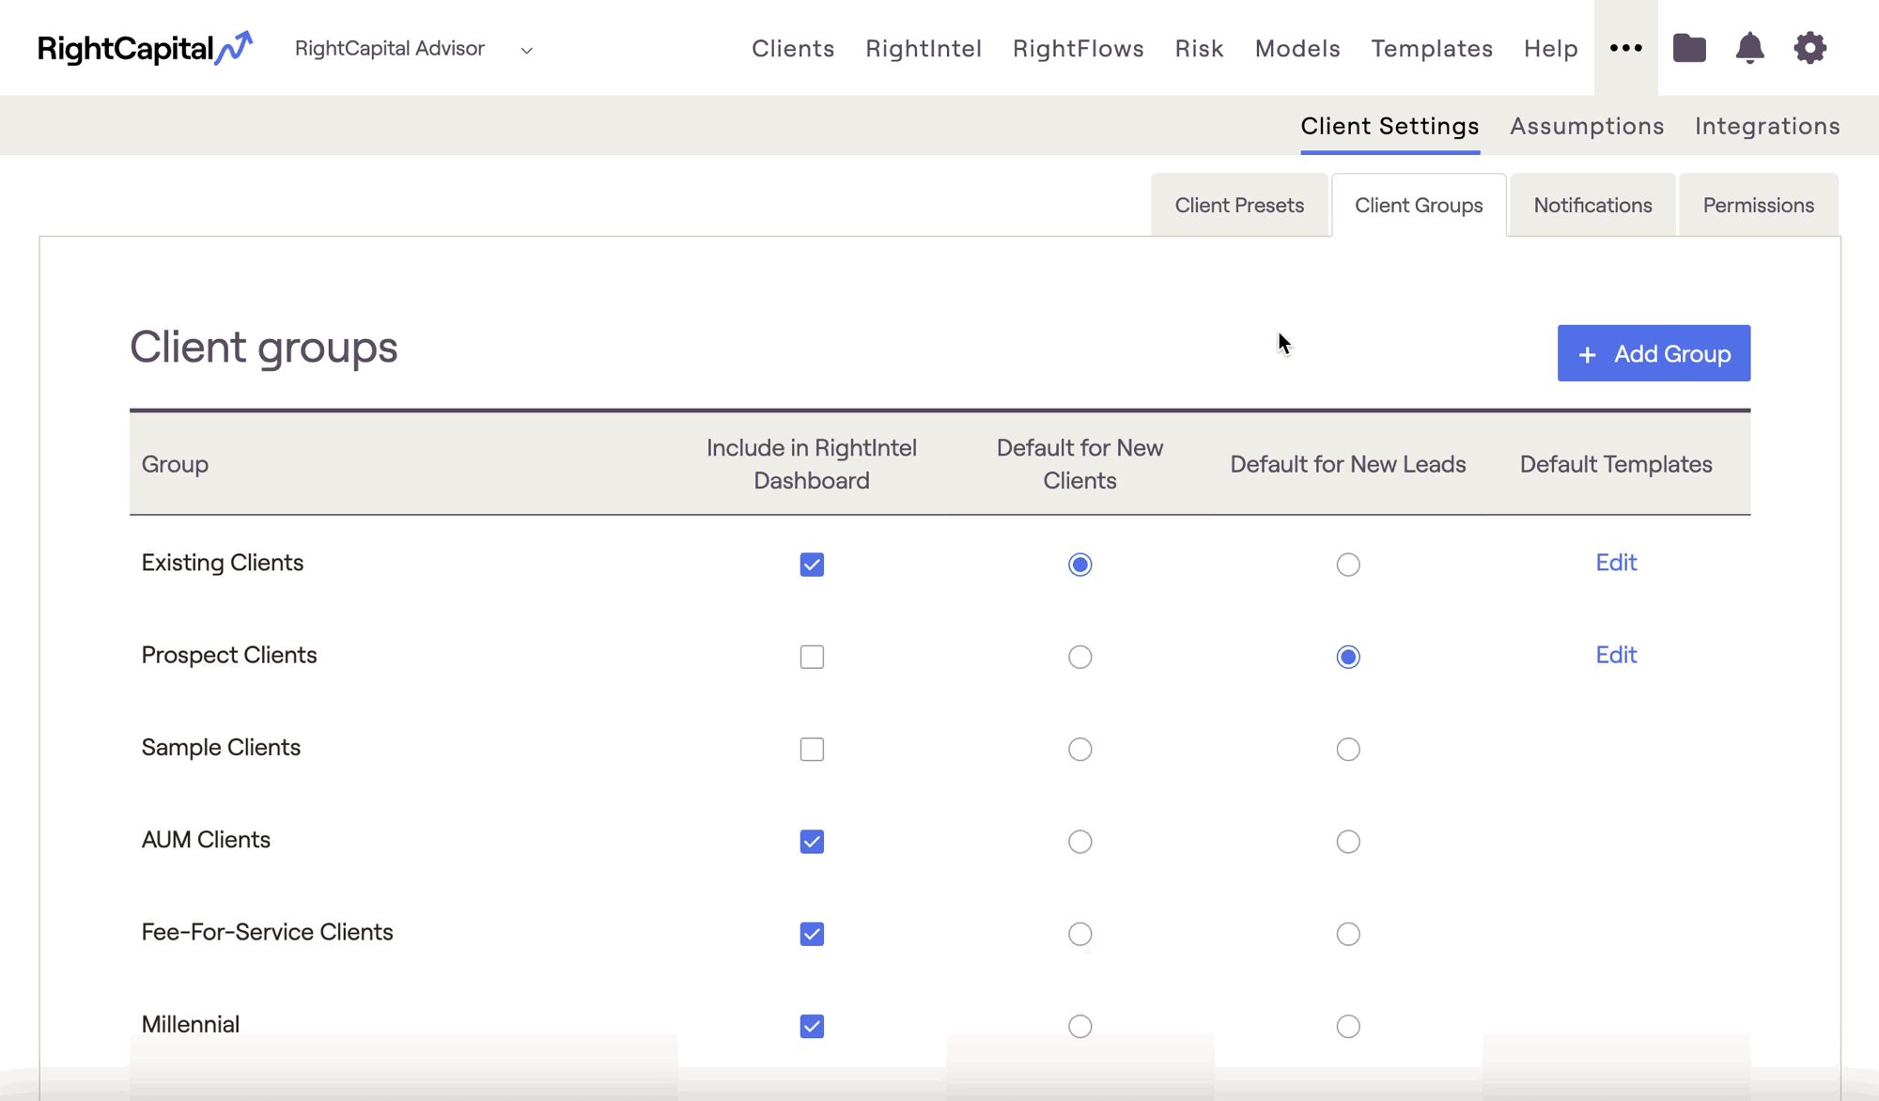This screenshot has width=1879, height=1101.
Task: Check RightIntel Dashboard for Sample Clients
Action: point(812,750)
